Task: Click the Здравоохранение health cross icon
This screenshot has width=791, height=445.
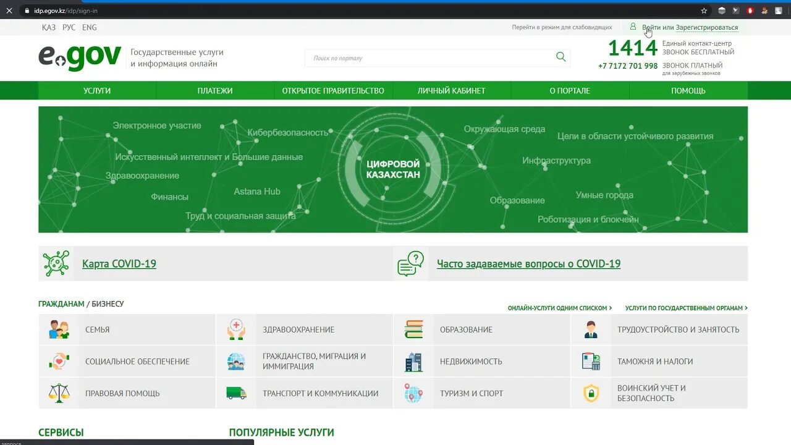Action: (235, 329)
